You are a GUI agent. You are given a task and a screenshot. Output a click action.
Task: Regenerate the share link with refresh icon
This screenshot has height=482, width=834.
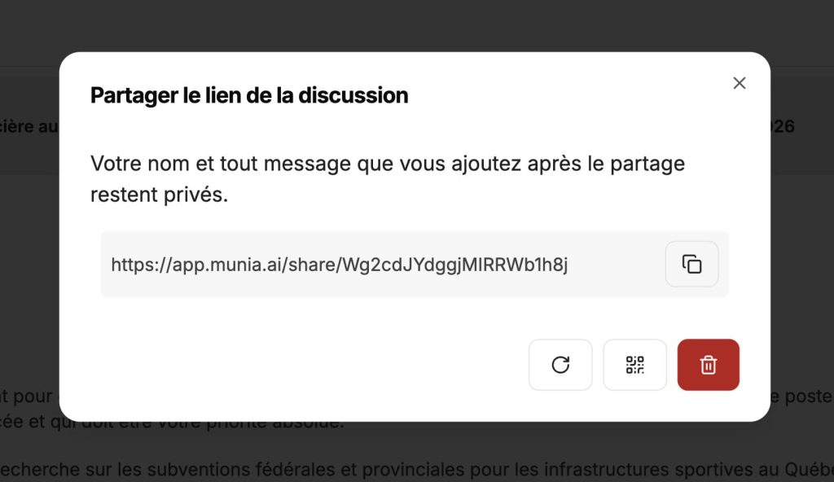coord(560,365)
